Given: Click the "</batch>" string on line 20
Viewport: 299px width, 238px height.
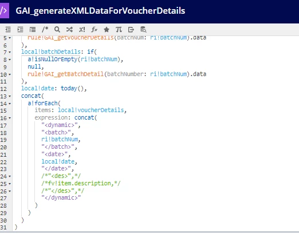Looking at the screenshot, I should pos(58,147).
